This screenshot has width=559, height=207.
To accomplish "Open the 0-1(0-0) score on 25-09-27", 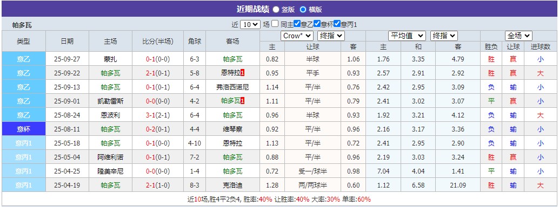I will (157, 59).
